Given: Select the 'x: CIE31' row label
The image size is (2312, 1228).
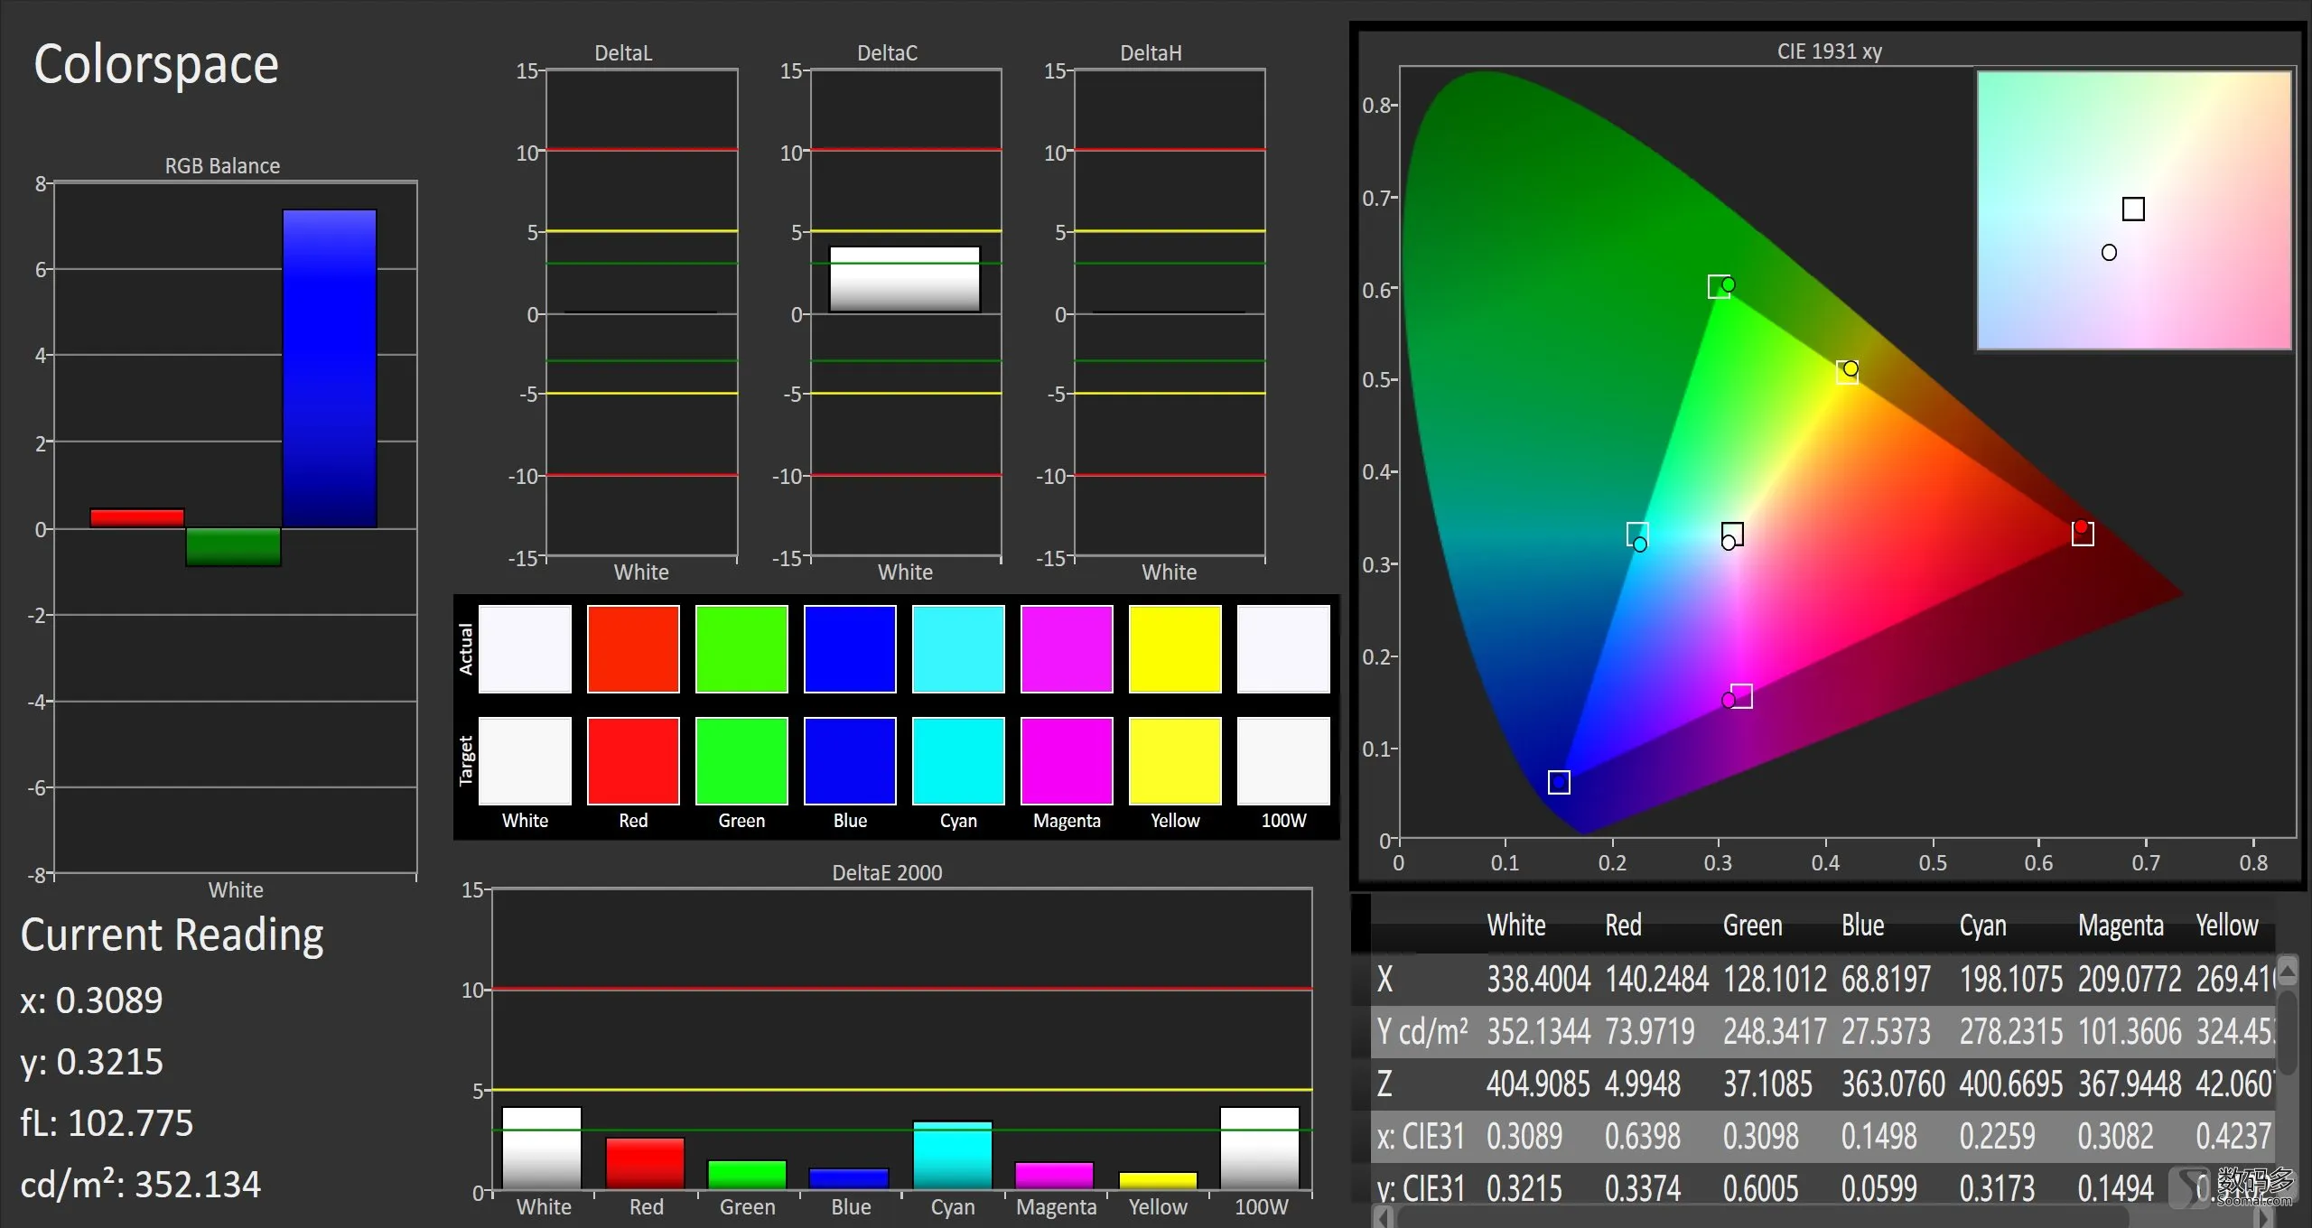Looking at the screenshot, I should click(x=1420, y=1136).
